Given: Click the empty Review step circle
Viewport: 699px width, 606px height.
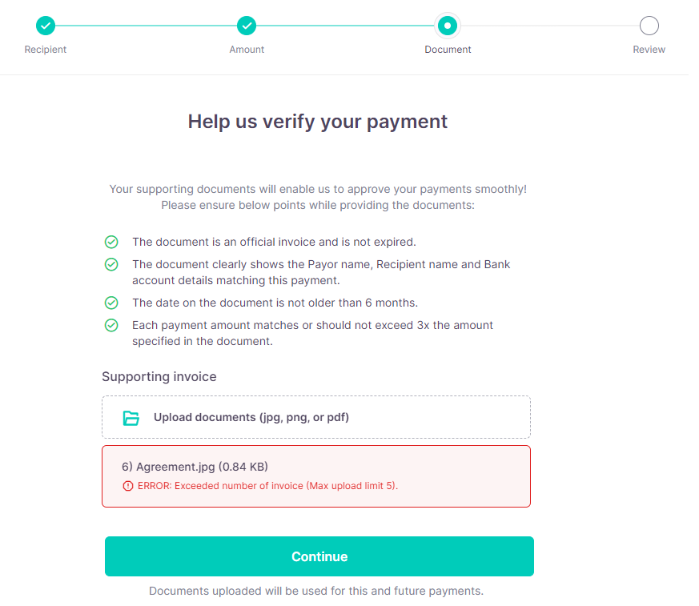Looking at the screenshot, I should pos(649,26).
